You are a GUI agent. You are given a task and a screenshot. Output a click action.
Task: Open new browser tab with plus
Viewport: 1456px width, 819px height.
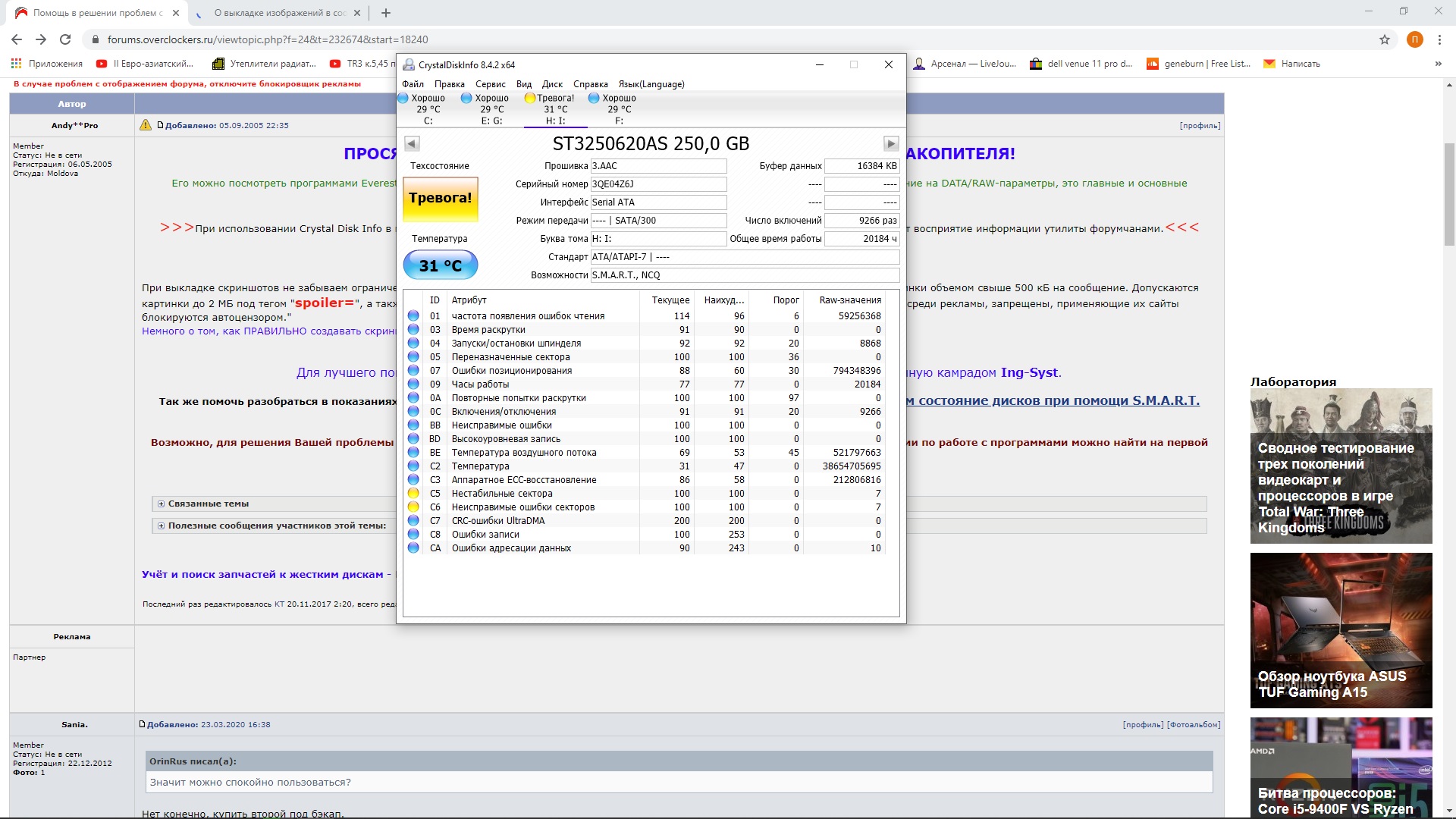point(386,13)
